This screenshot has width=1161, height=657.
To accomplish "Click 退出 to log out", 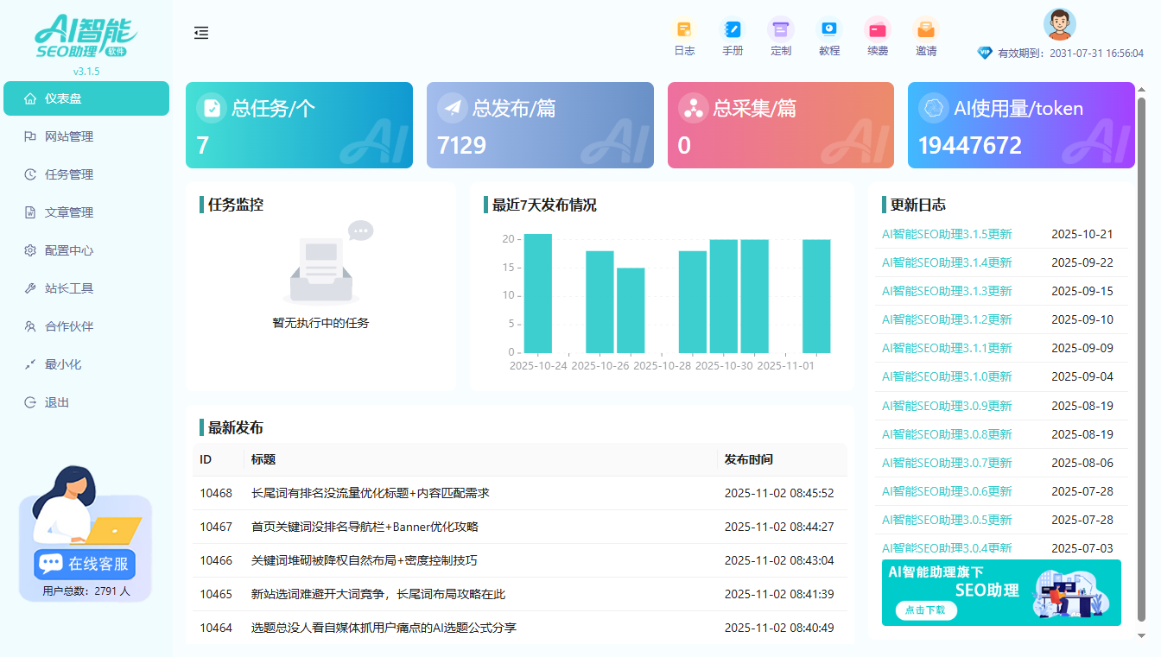I will click(57, 402).
